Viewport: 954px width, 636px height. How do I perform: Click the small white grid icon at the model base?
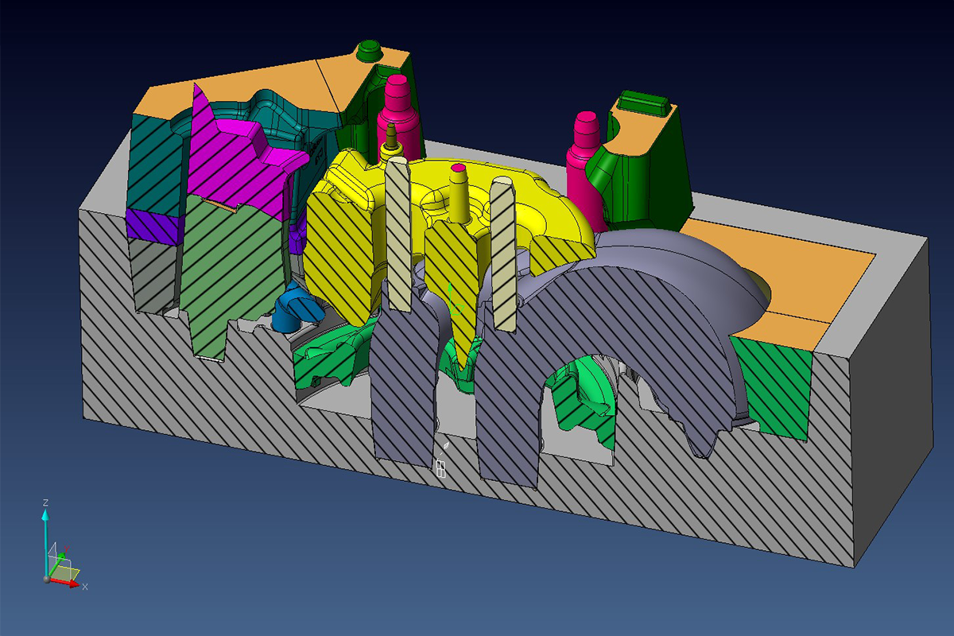[x=440, y=467]
